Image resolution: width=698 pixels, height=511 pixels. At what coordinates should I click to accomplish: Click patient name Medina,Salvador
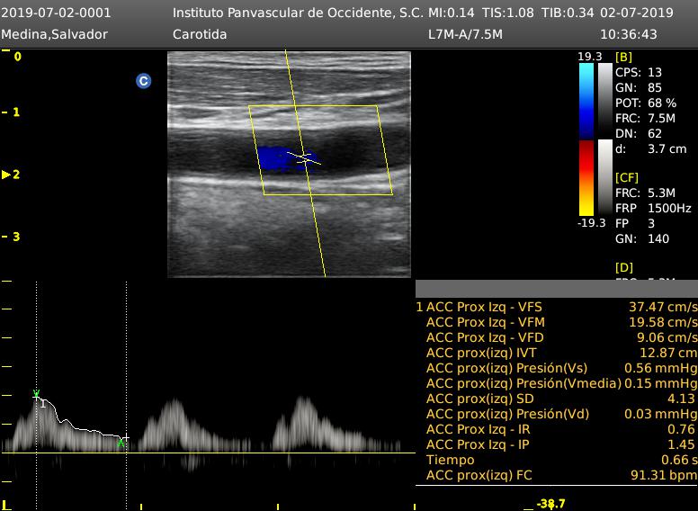(x=54, y=34)
